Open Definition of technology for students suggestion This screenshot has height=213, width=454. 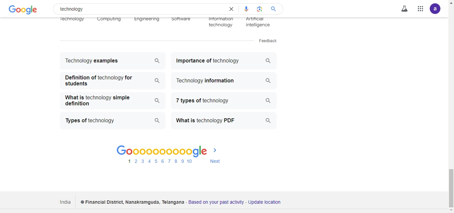(x=113, y=81)
